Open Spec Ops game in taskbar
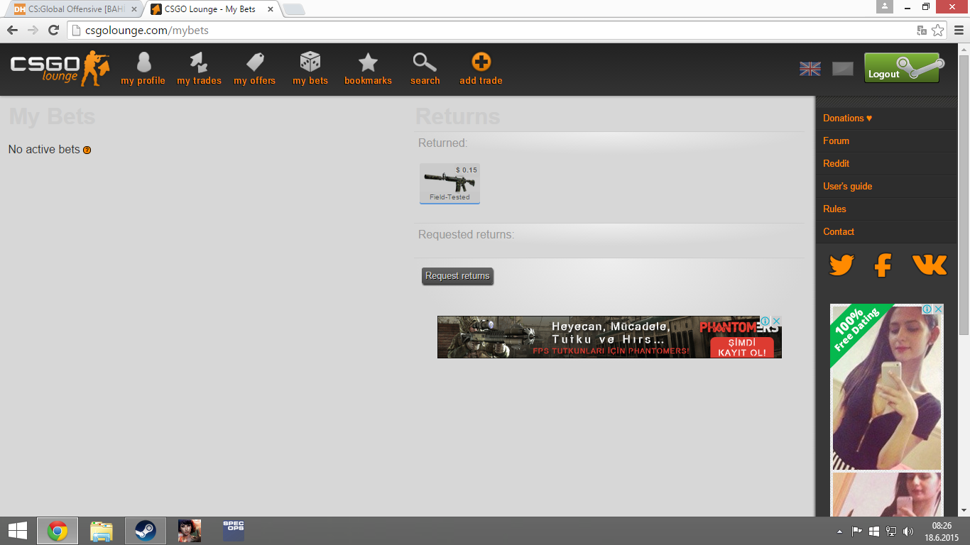The image size is (970, 545). 234,531
